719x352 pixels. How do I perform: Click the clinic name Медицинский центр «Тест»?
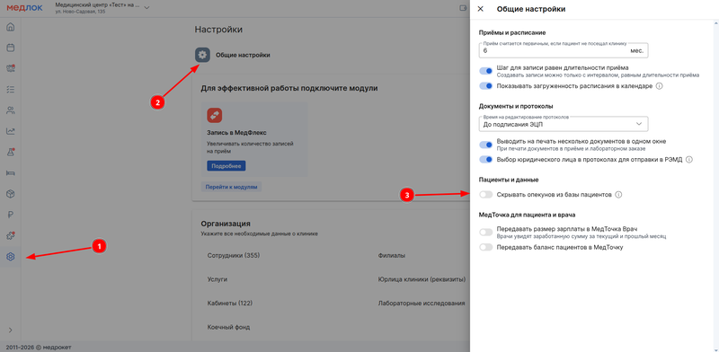(x=97, y=5)
